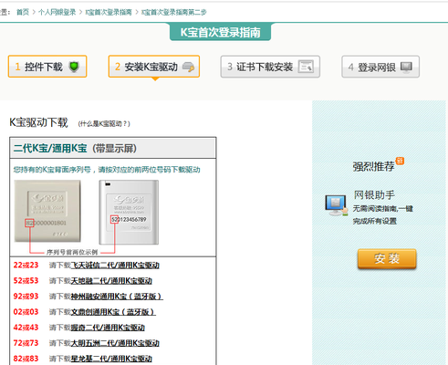This screenshot has height=365, width=448.
Task: Click the K宝驱动下载 section title
Action: 38,122
